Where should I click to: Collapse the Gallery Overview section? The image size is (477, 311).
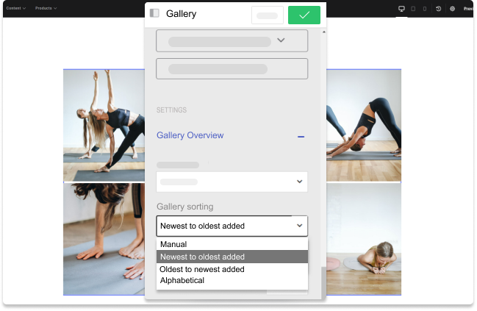(x=301, y=136)
